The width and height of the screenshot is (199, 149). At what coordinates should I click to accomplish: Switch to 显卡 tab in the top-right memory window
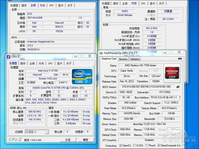click(152, 3)
